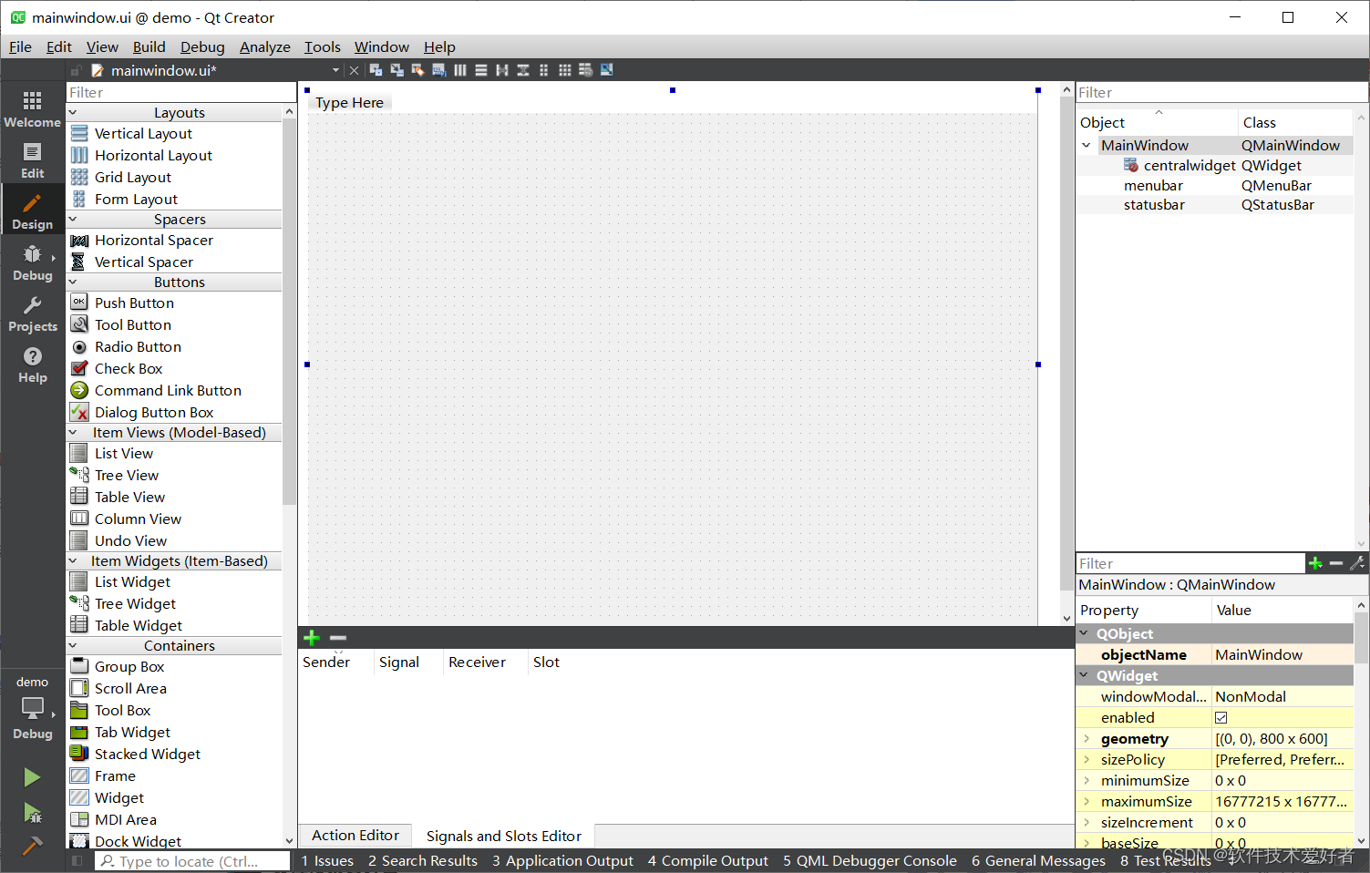1370x873 pixels.
Task: Open the Tools menu
Action: (322, 47)
